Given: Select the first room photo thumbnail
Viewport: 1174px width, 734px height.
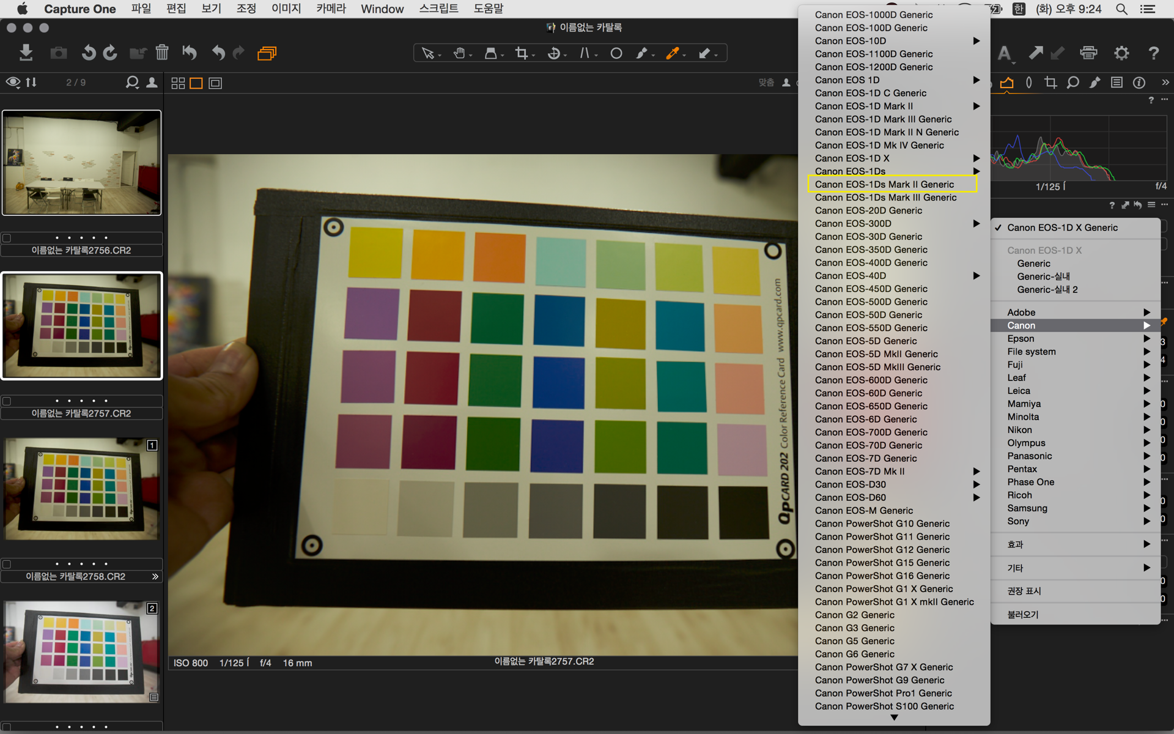Looking at the screenshot, I should (x=81, y=163).
